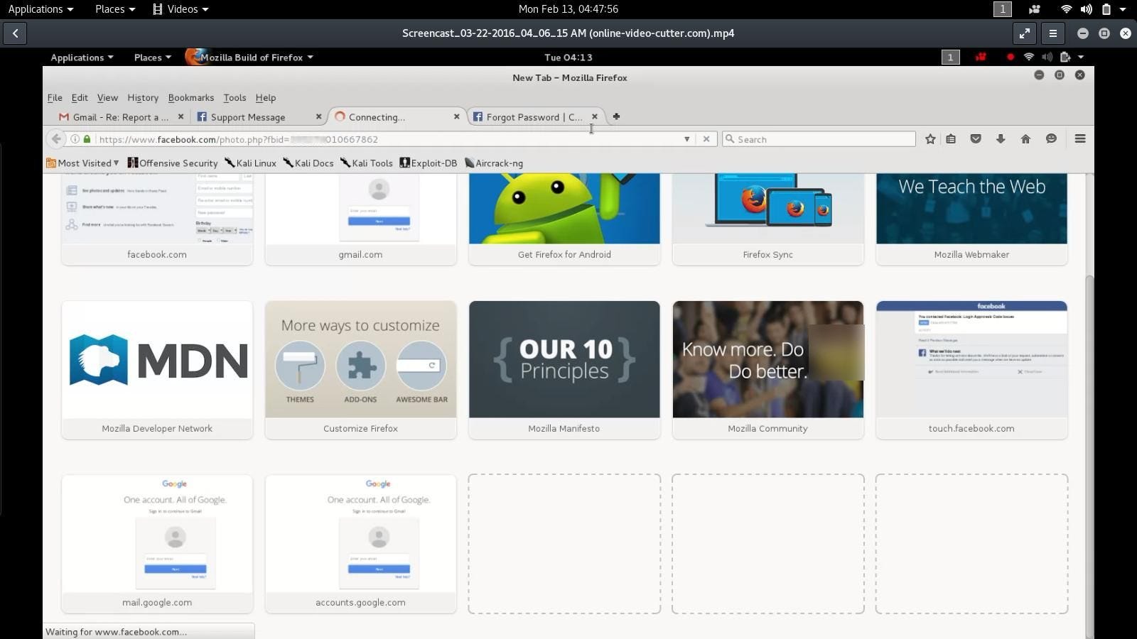Viewport: 1137px width, 639px height.
Task: Click the Firefox Search box
Action: click(x=819, y=139)
